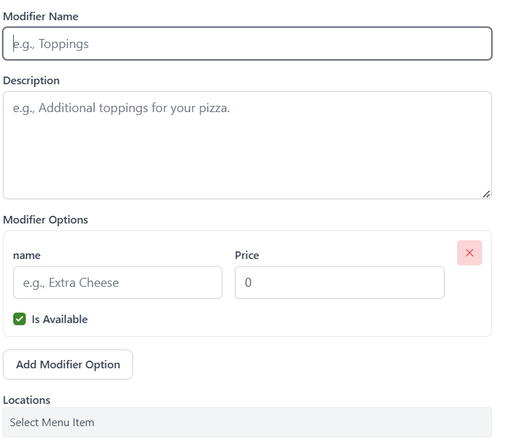Viewport: 510px width, 447px height.
Task: Uncheck the Is Available checkbox
Action: 20,320
